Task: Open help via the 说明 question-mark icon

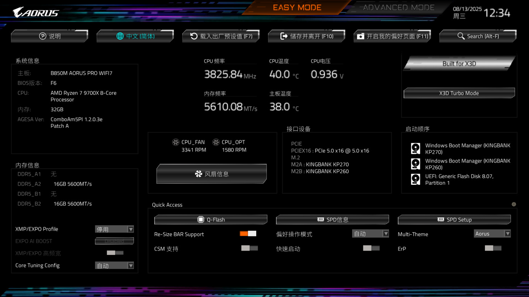Action: point(43,36)
